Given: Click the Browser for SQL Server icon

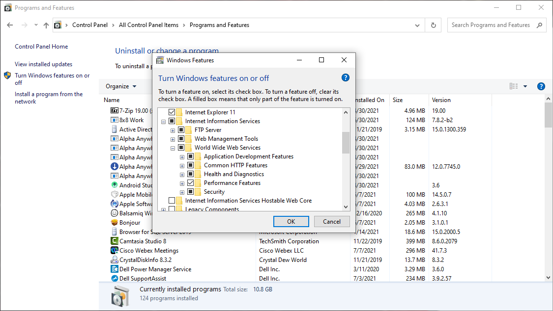Looking at the screenshot, I should [114, 232].
